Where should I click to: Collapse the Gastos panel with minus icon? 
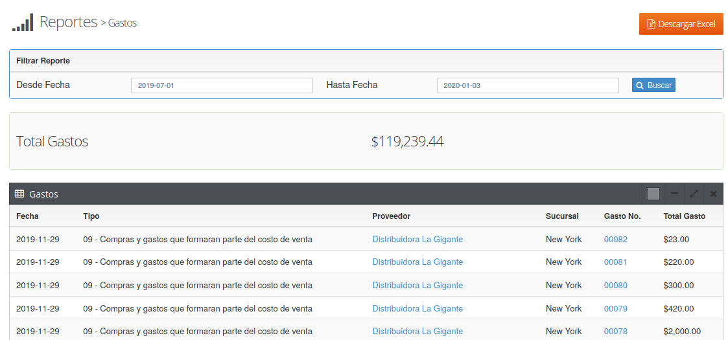coord(674,194)
